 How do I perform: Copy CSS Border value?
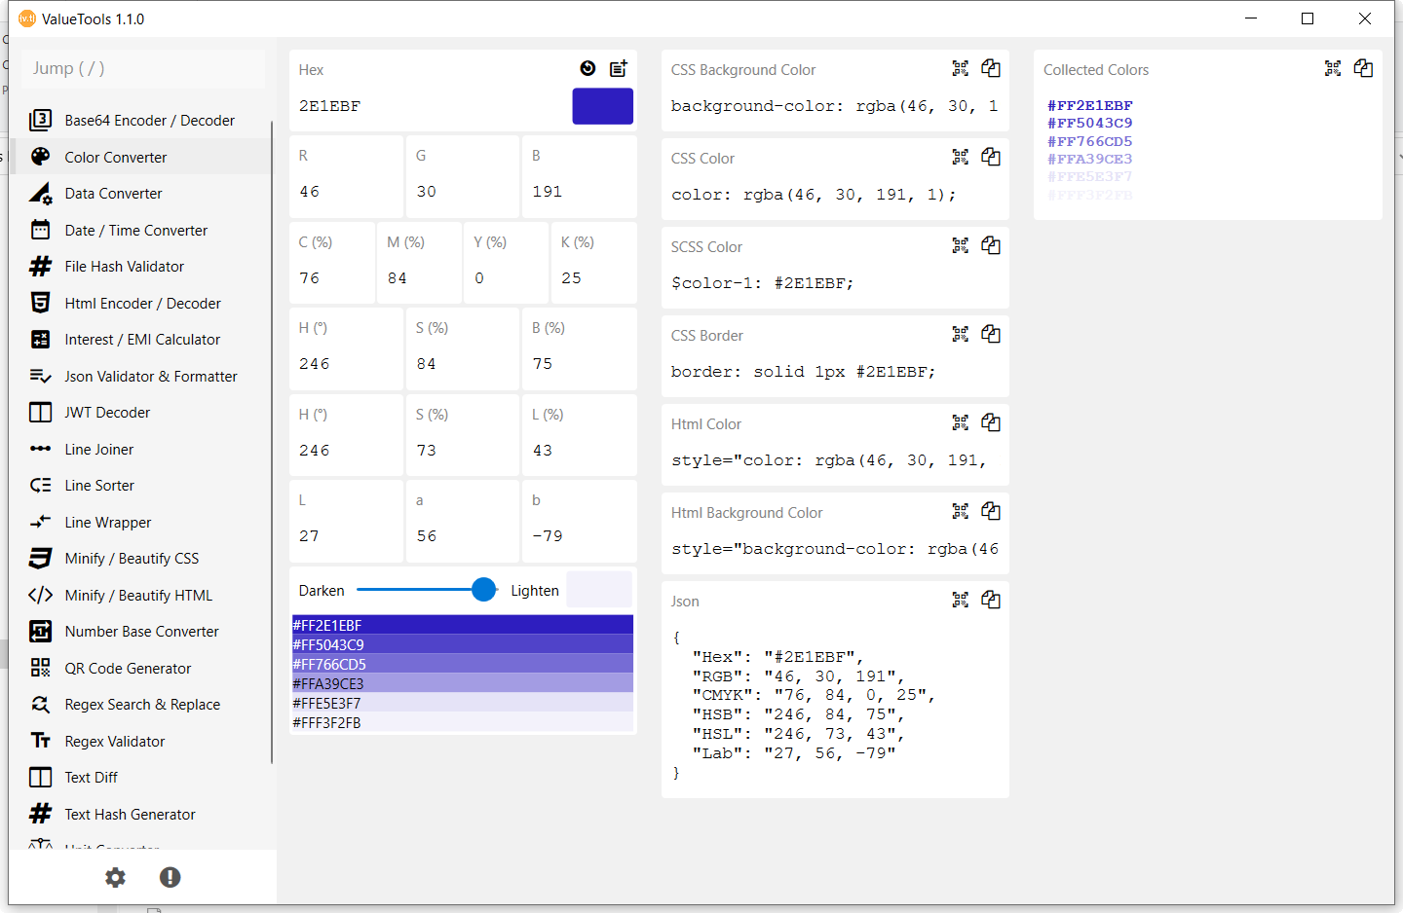pos(991,334)
